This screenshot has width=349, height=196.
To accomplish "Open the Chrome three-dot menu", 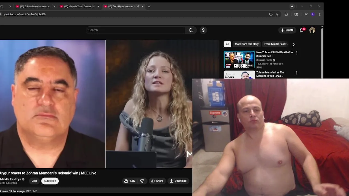I will click(x=319, y=14).
